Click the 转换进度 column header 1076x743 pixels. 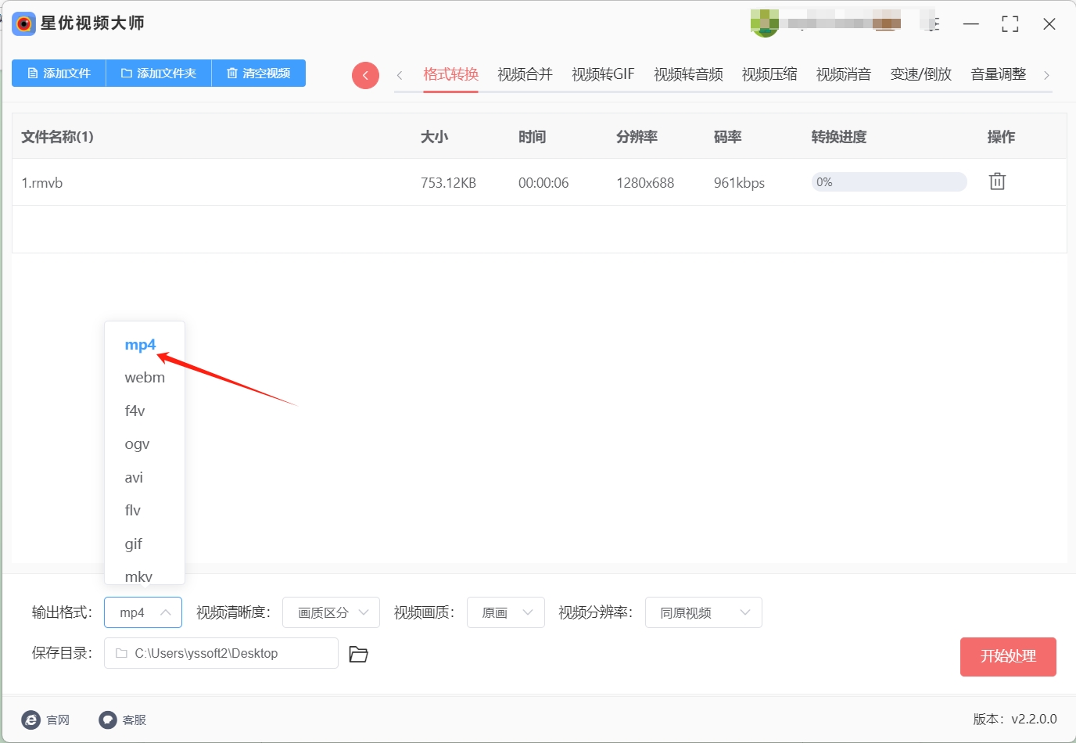coord(839,137)
